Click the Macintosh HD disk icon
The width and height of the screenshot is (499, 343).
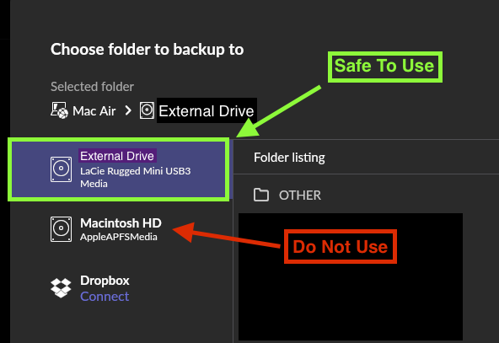(x=61, y=229)
